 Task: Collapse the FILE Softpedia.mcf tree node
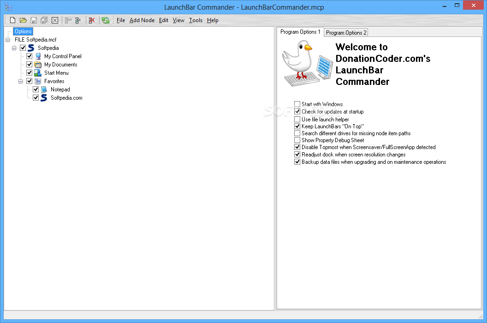8,40
